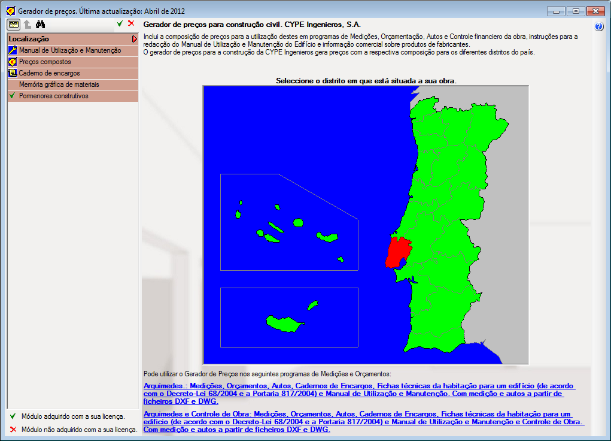The width and height of the screenshot is (611, 441).
Task: Click the 'Gerador de preços para construção civil' title
Action: [252, 25]
